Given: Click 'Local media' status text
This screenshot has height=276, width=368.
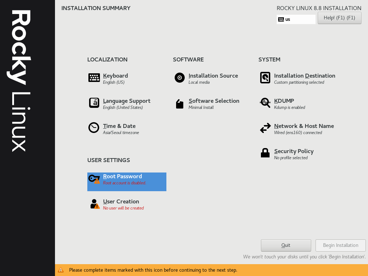Looking at the screenshot, I should pyautogui.click(x=199, y=82).
